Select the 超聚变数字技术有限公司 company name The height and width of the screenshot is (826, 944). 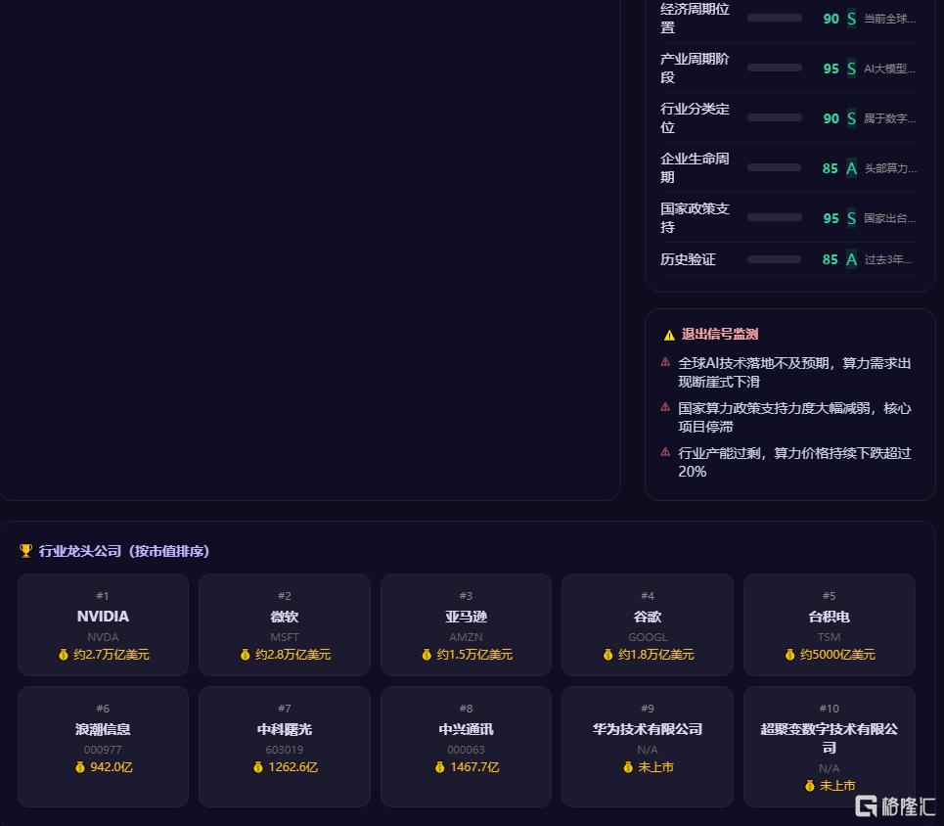tap(829, 738)
